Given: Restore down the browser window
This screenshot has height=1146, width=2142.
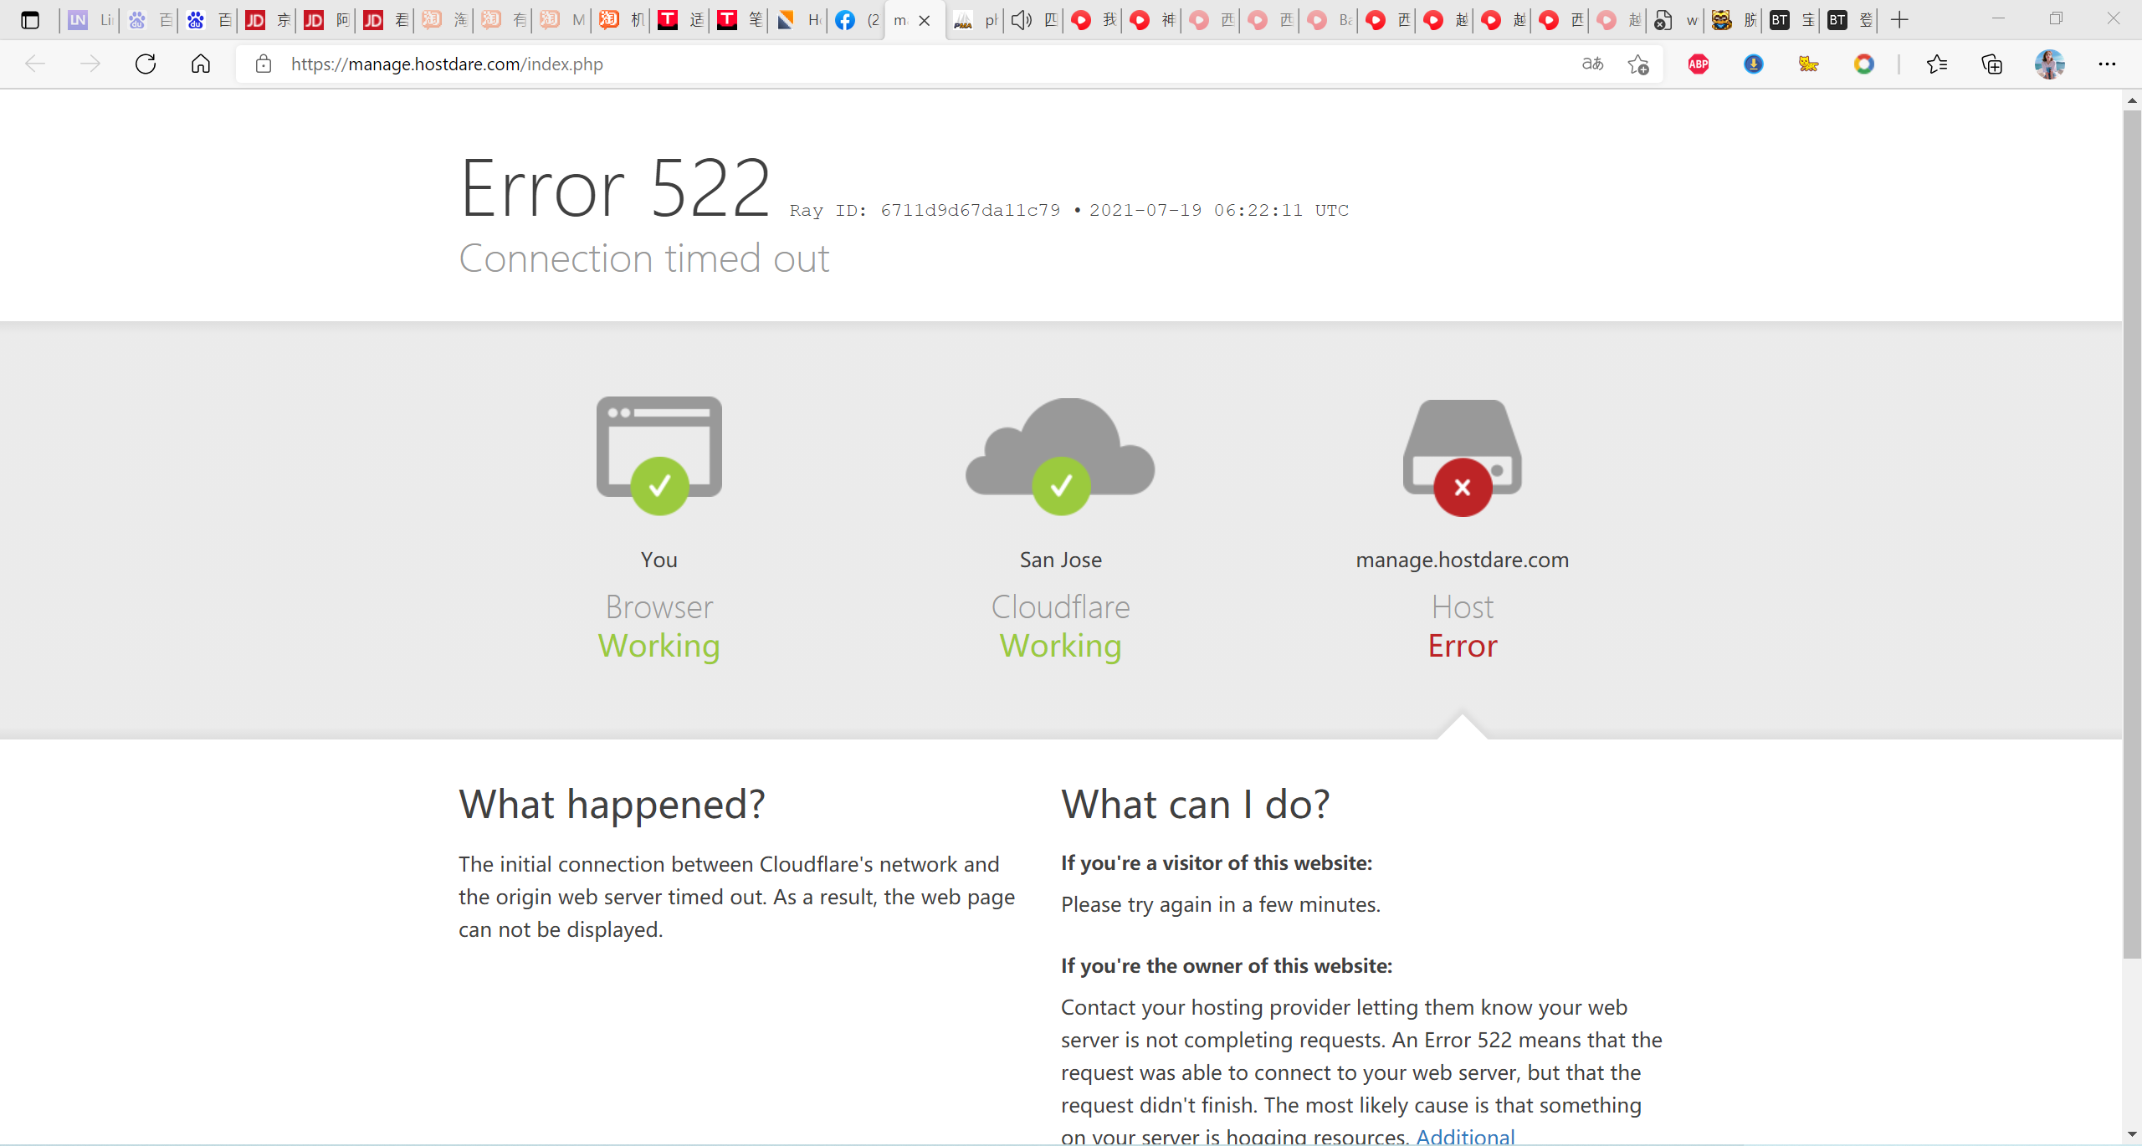Looking at the screenshot, I should coord(2056,19).
